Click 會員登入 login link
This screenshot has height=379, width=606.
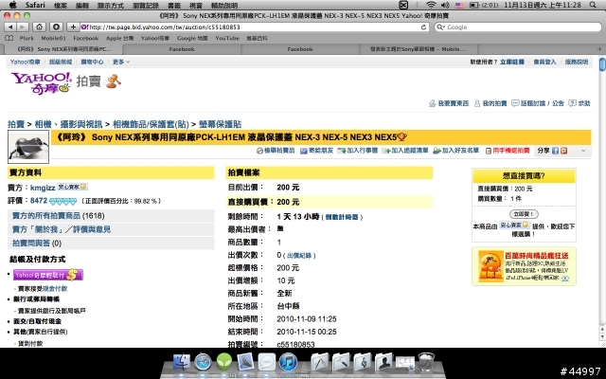click(x=544, y=62)
